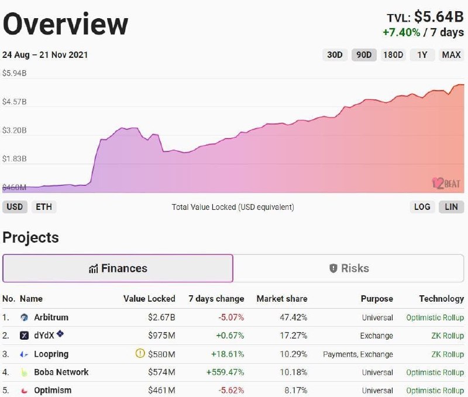Click the $5.94B axis label
Image resolution: width=468 pixels, height=397 pixels.
[x=14, y=73]
